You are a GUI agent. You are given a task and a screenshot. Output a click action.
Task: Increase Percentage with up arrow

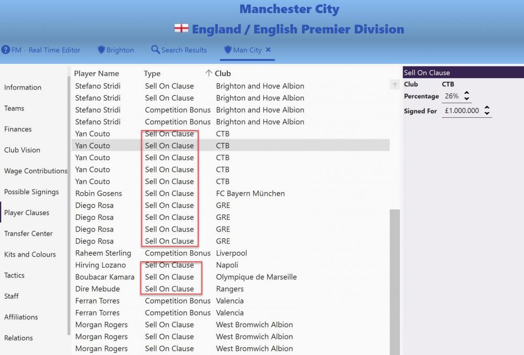click(x=467, y=93)
